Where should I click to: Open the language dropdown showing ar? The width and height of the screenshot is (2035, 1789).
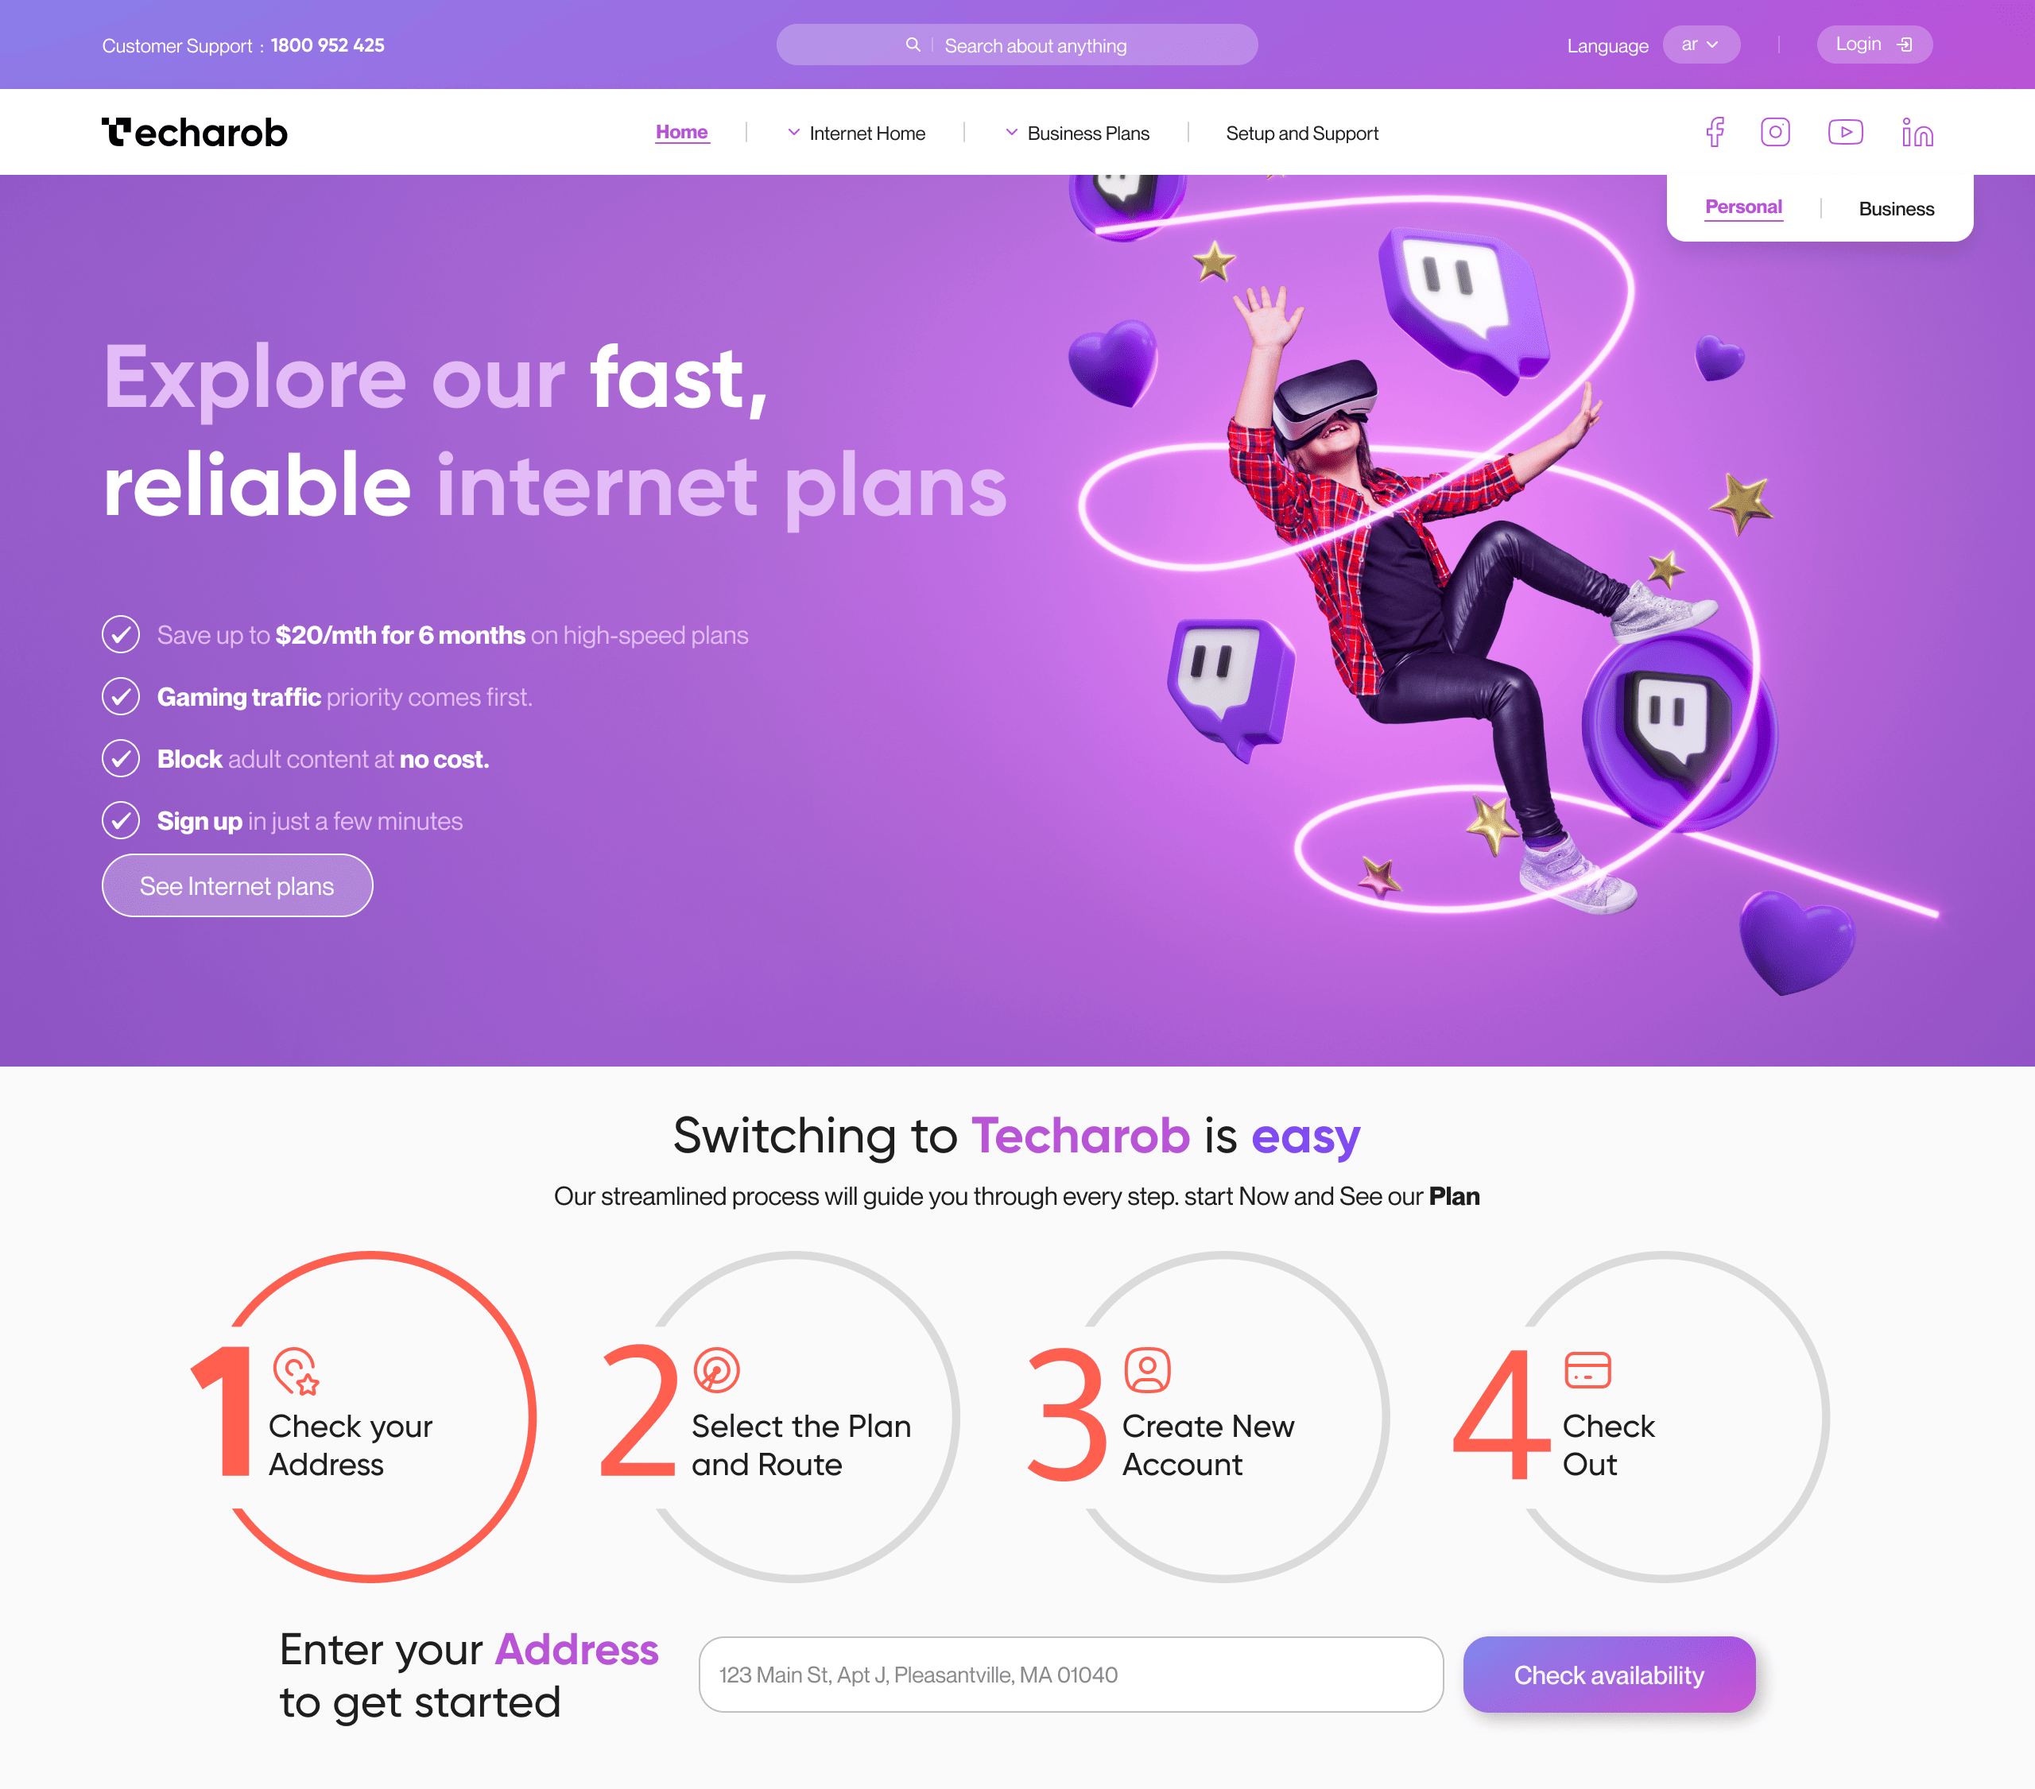(1701, 45)
